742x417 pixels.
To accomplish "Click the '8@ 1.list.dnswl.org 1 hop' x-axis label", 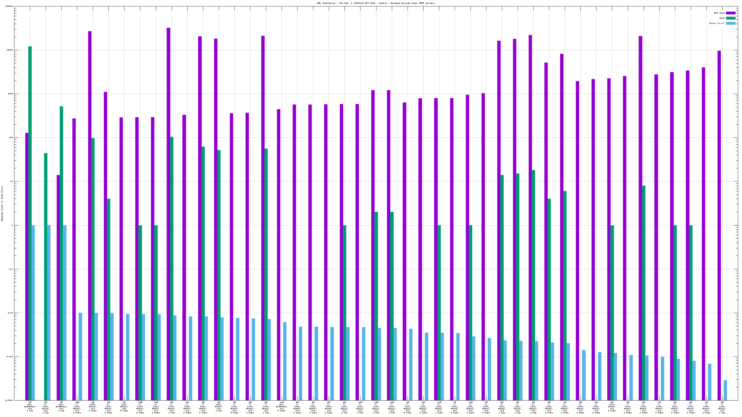I will click(x=46, y=407).
